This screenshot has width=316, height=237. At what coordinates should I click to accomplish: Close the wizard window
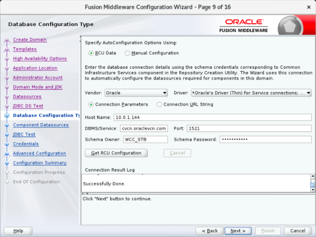(x=309, y=7)
